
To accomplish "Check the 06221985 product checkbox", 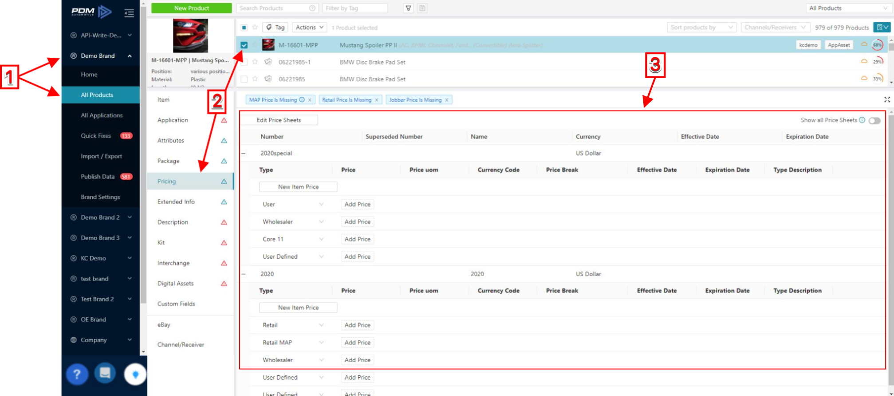I will 244,79.
